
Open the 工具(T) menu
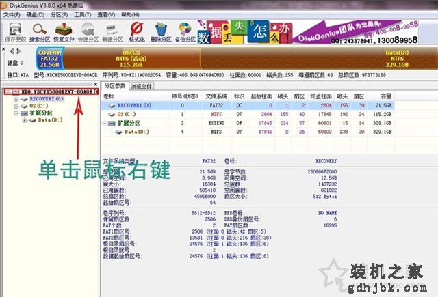coord(83,15)
